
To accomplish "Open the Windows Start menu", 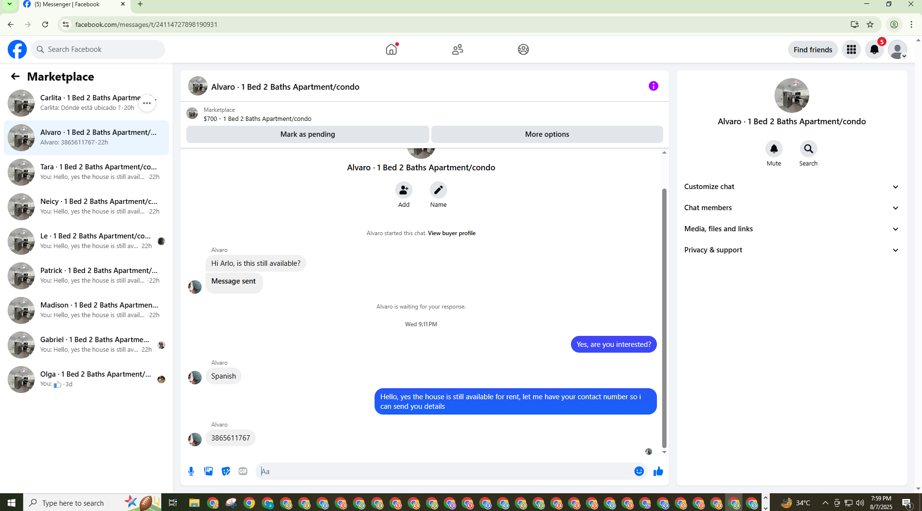I will pos(12,503).
